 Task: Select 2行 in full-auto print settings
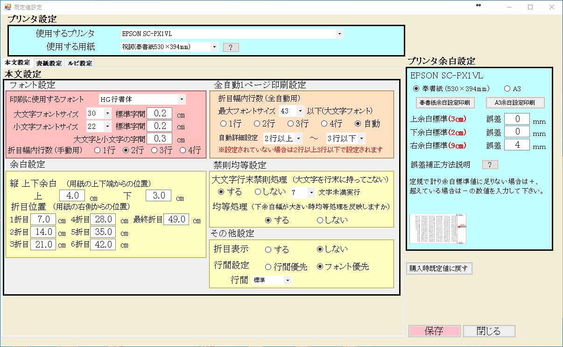pos(265,124)
